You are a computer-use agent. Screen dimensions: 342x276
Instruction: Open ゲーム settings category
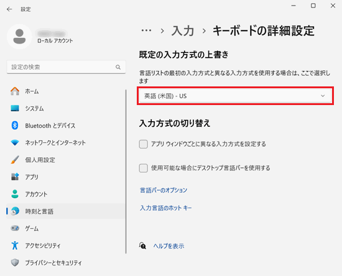pos(66,228)
